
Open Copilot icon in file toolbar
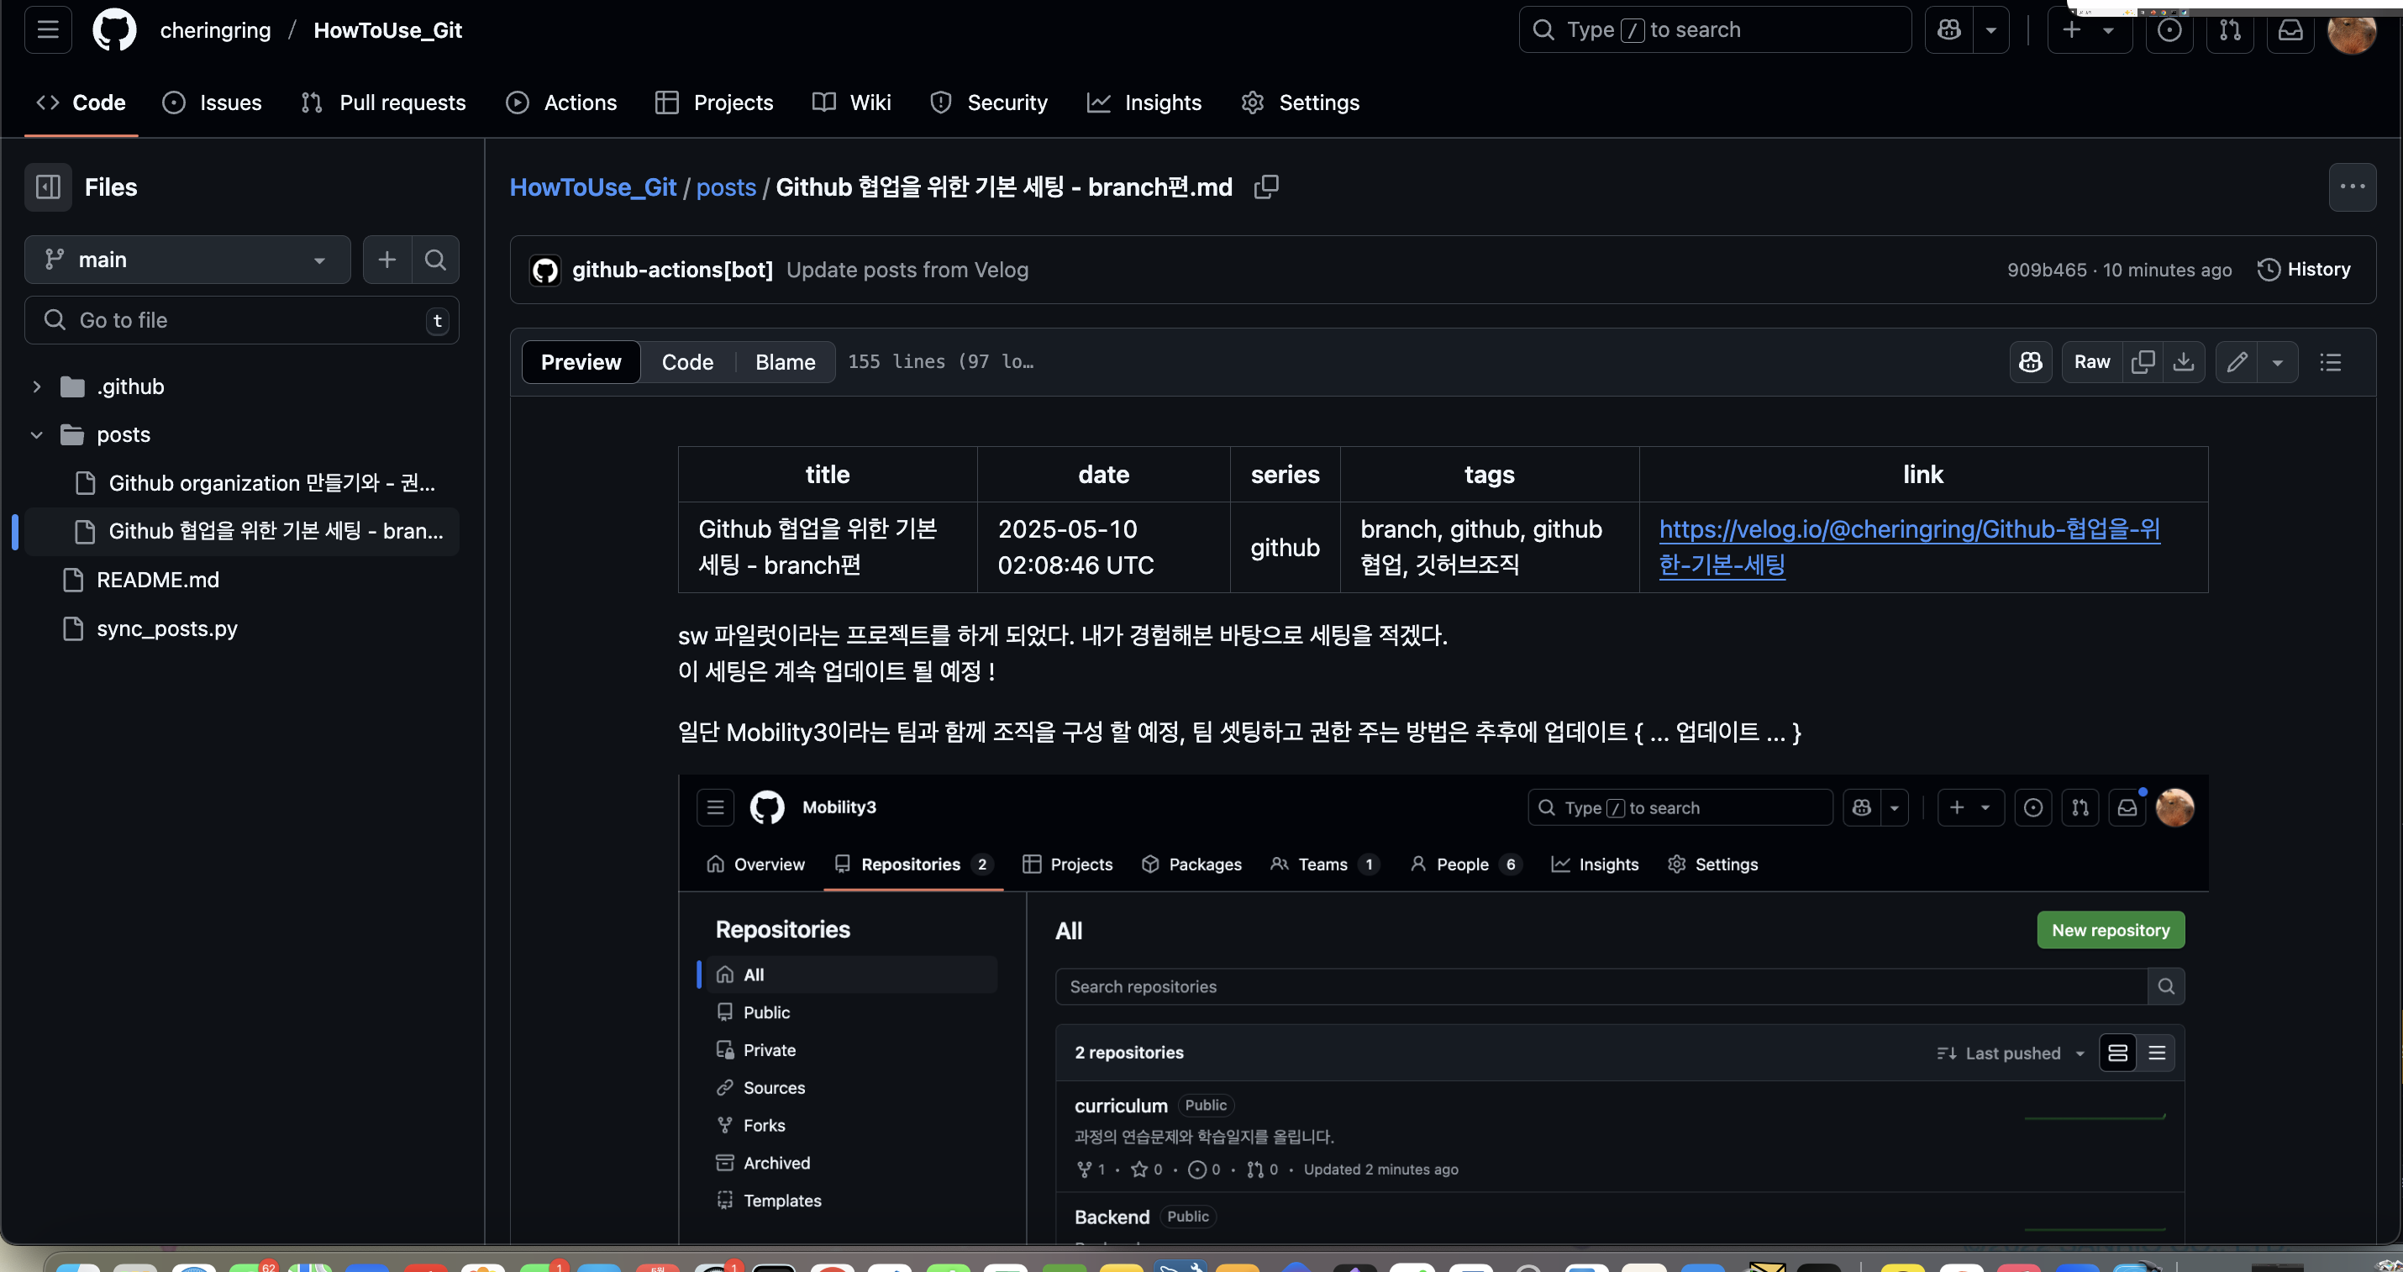point(2031,362)
